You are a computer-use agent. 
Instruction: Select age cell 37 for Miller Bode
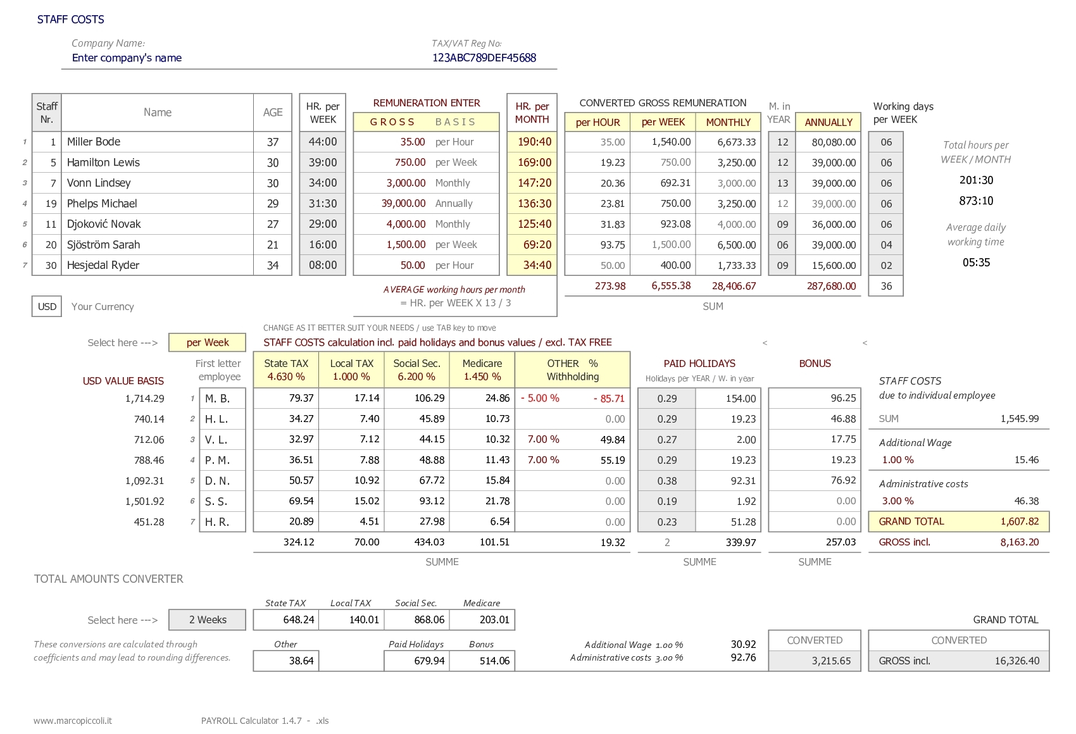(x=273, y=142)
